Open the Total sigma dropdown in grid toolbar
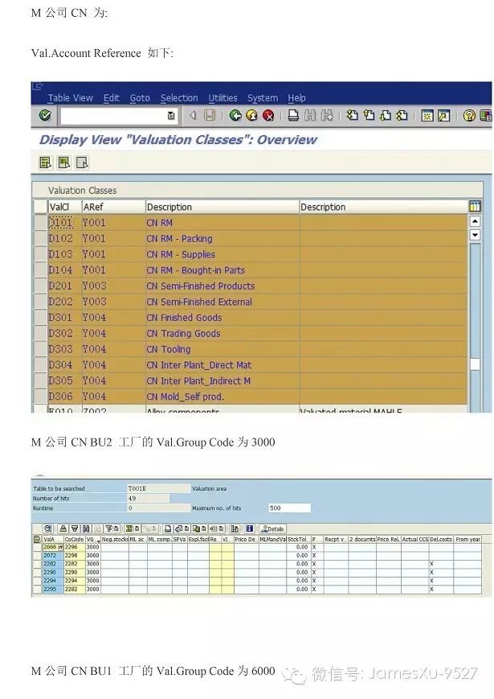The width and height of the screenshot is (494, 699). (x=137, y=528)
